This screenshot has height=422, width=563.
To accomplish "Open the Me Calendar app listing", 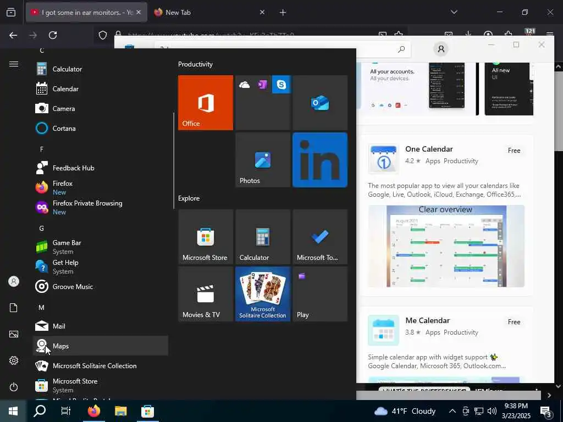I will [x=446, y=345].
